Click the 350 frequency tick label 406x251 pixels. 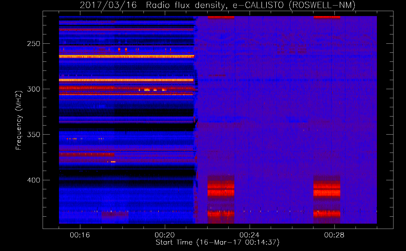tap(34, 135)
